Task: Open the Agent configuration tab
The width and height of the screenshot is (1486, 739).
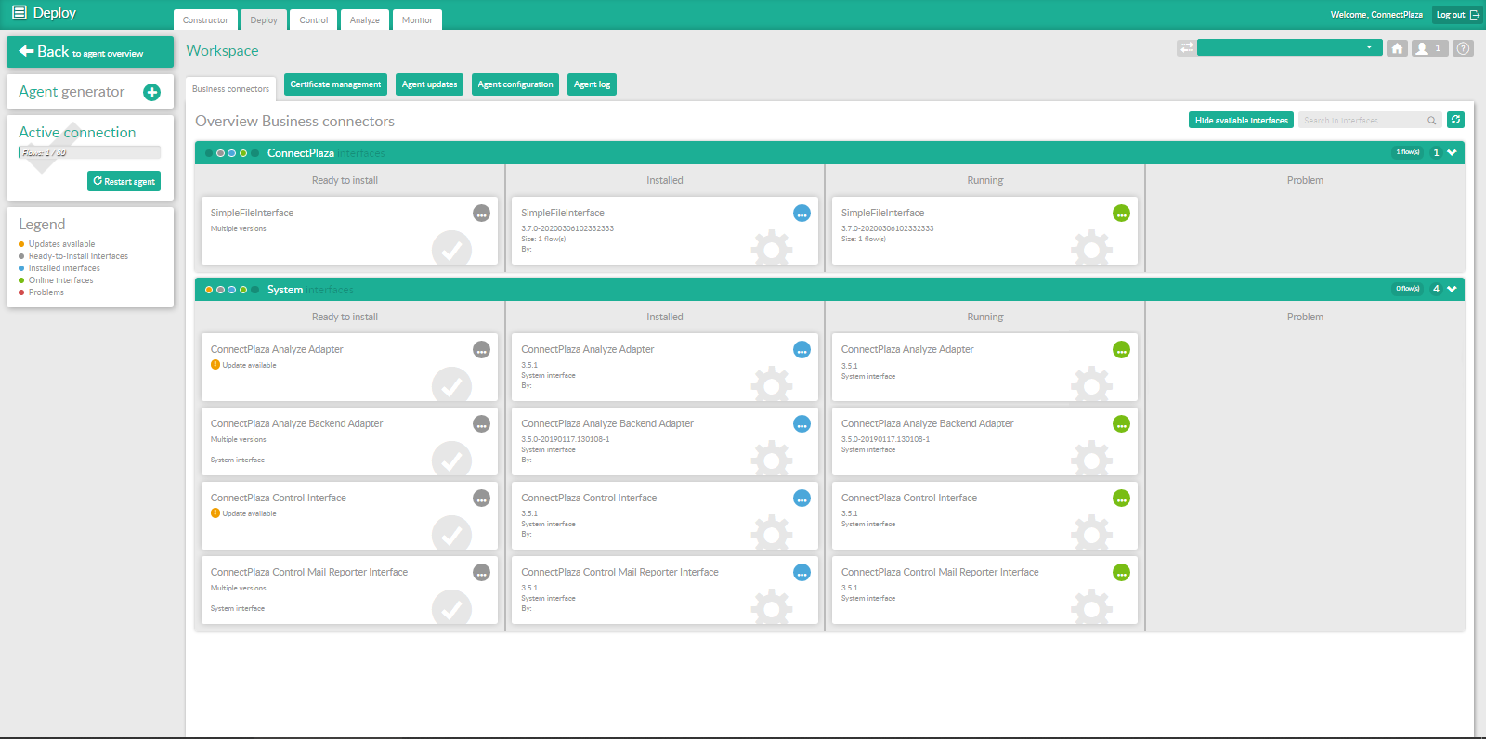Action: [x=515, y=84]
